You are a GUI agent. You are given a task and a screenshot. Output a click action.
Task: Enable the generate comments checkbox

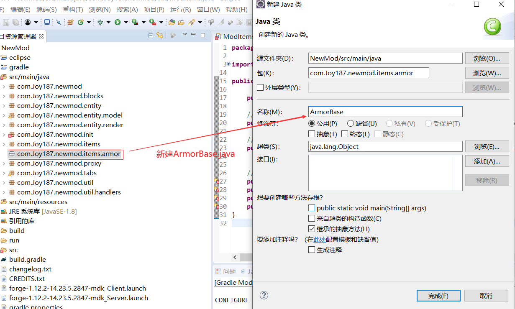click(311, 250)
